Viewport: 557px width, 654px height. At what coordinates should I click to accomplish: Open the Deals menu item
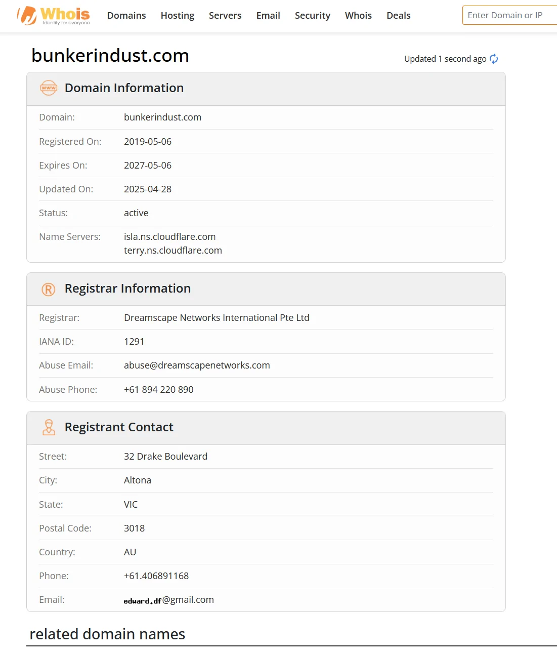399,16
